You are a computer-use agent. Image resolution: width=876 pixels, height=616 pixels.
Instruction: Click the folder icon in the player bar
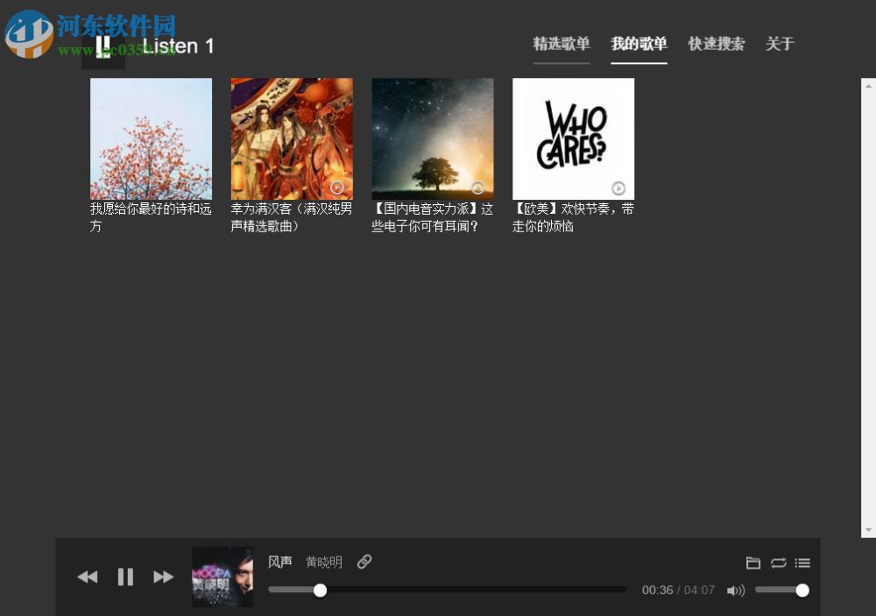click(x=753, y=563)
